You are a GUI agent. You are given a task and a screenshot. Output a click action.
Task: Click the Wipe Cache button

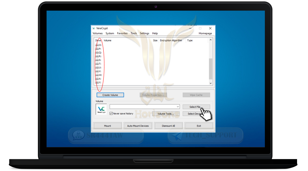click(x=196, y=95)
